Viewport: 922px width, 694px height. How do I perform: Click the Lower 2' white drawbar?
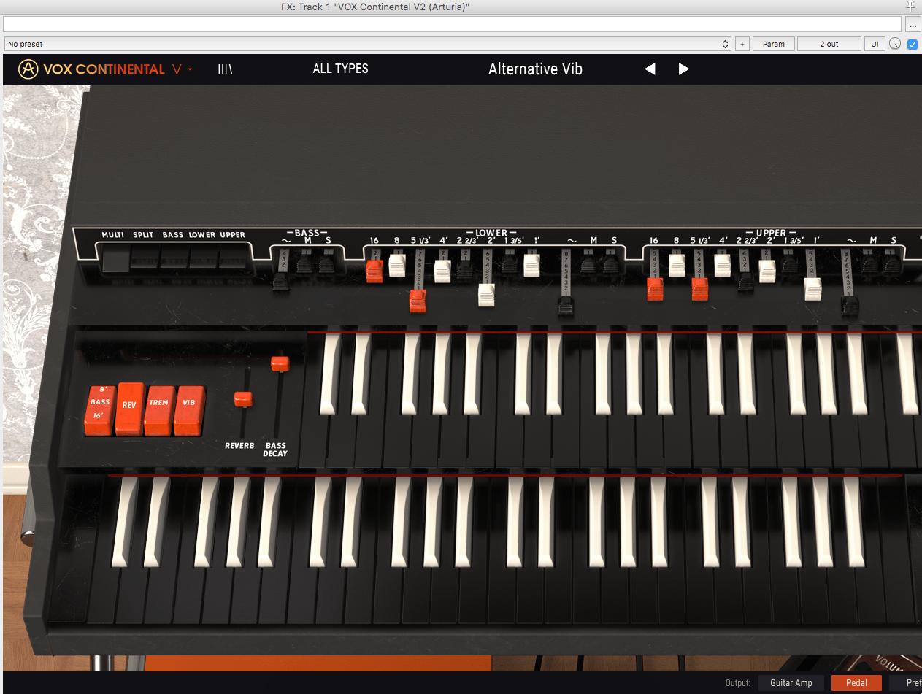point(486,295)
